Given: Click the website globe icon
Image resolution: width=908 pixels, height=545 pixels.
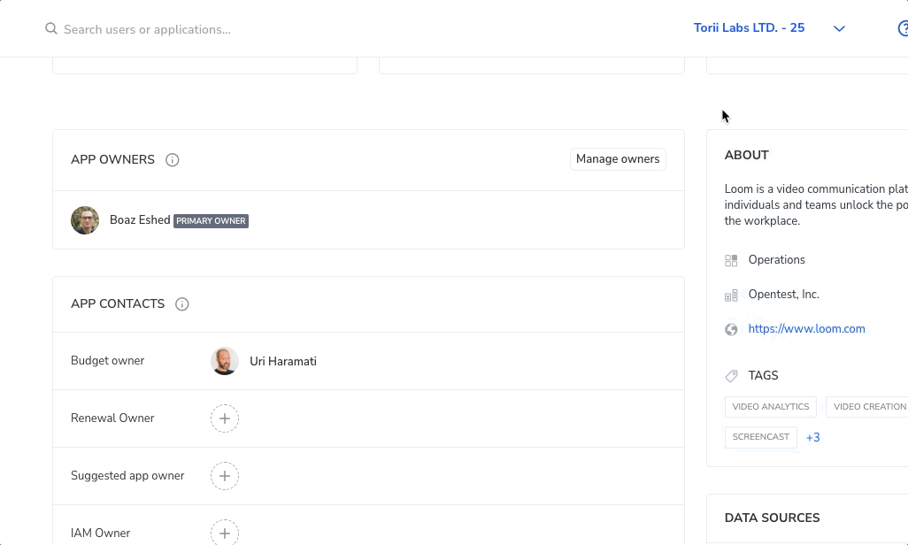Looking at the screenshot, I should 731,329.
